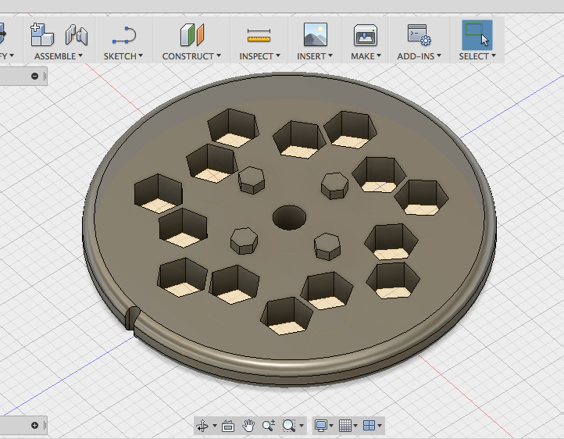The width and height of the screenshot is (564, 439).
Task: Click the 3D Print make icon
Action: point(366,35)
